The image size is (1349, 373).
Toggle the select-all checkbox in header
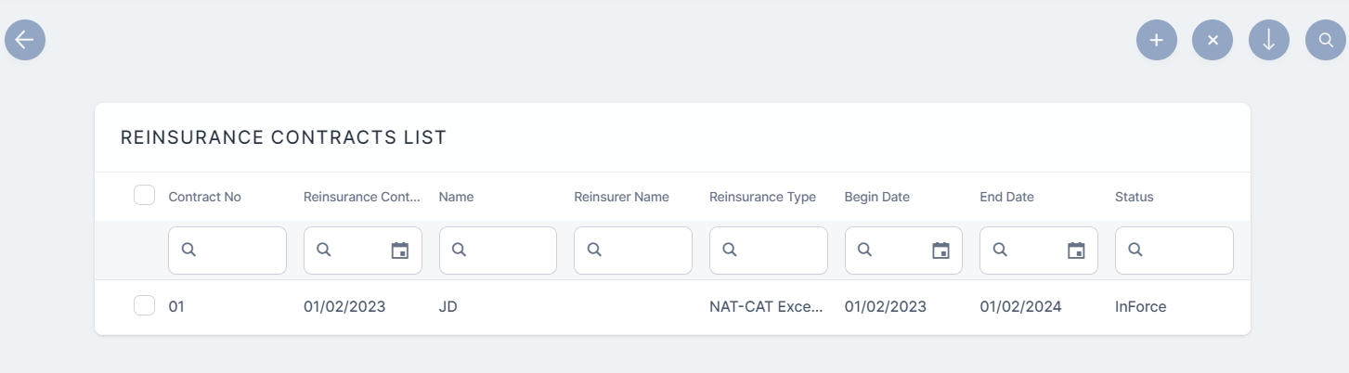point(144,195)
